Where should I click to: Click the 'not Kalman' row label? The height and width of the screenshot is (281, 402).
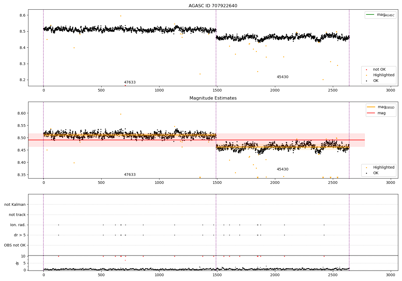[x=15, y=205]
